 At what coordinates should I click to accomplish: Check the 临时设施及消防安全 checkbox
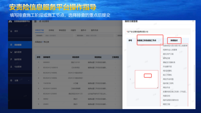point(161,100)
